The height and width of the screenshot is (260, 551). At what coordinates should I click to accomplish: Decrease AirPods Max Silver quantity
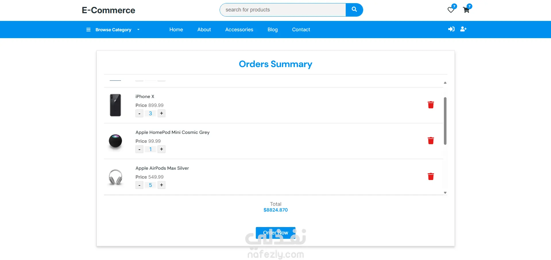pos(139,185)
